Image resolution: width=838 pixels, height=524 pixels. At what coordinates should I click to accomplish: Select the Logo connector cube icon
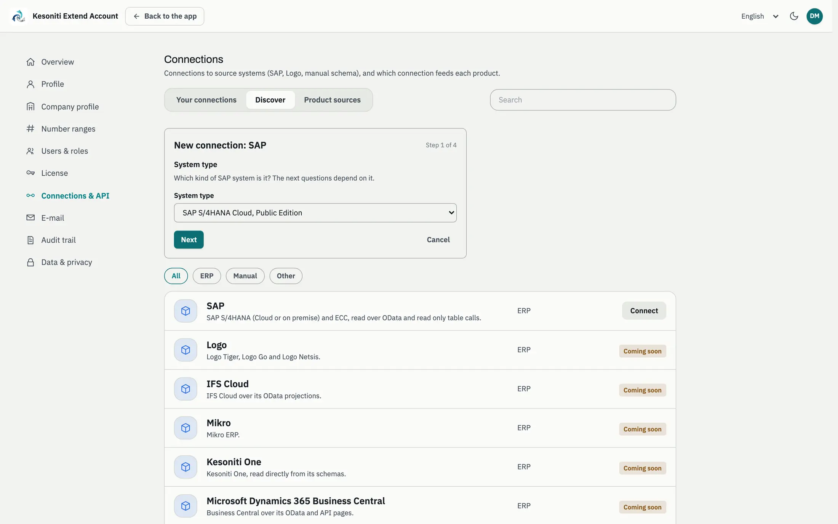186,350
